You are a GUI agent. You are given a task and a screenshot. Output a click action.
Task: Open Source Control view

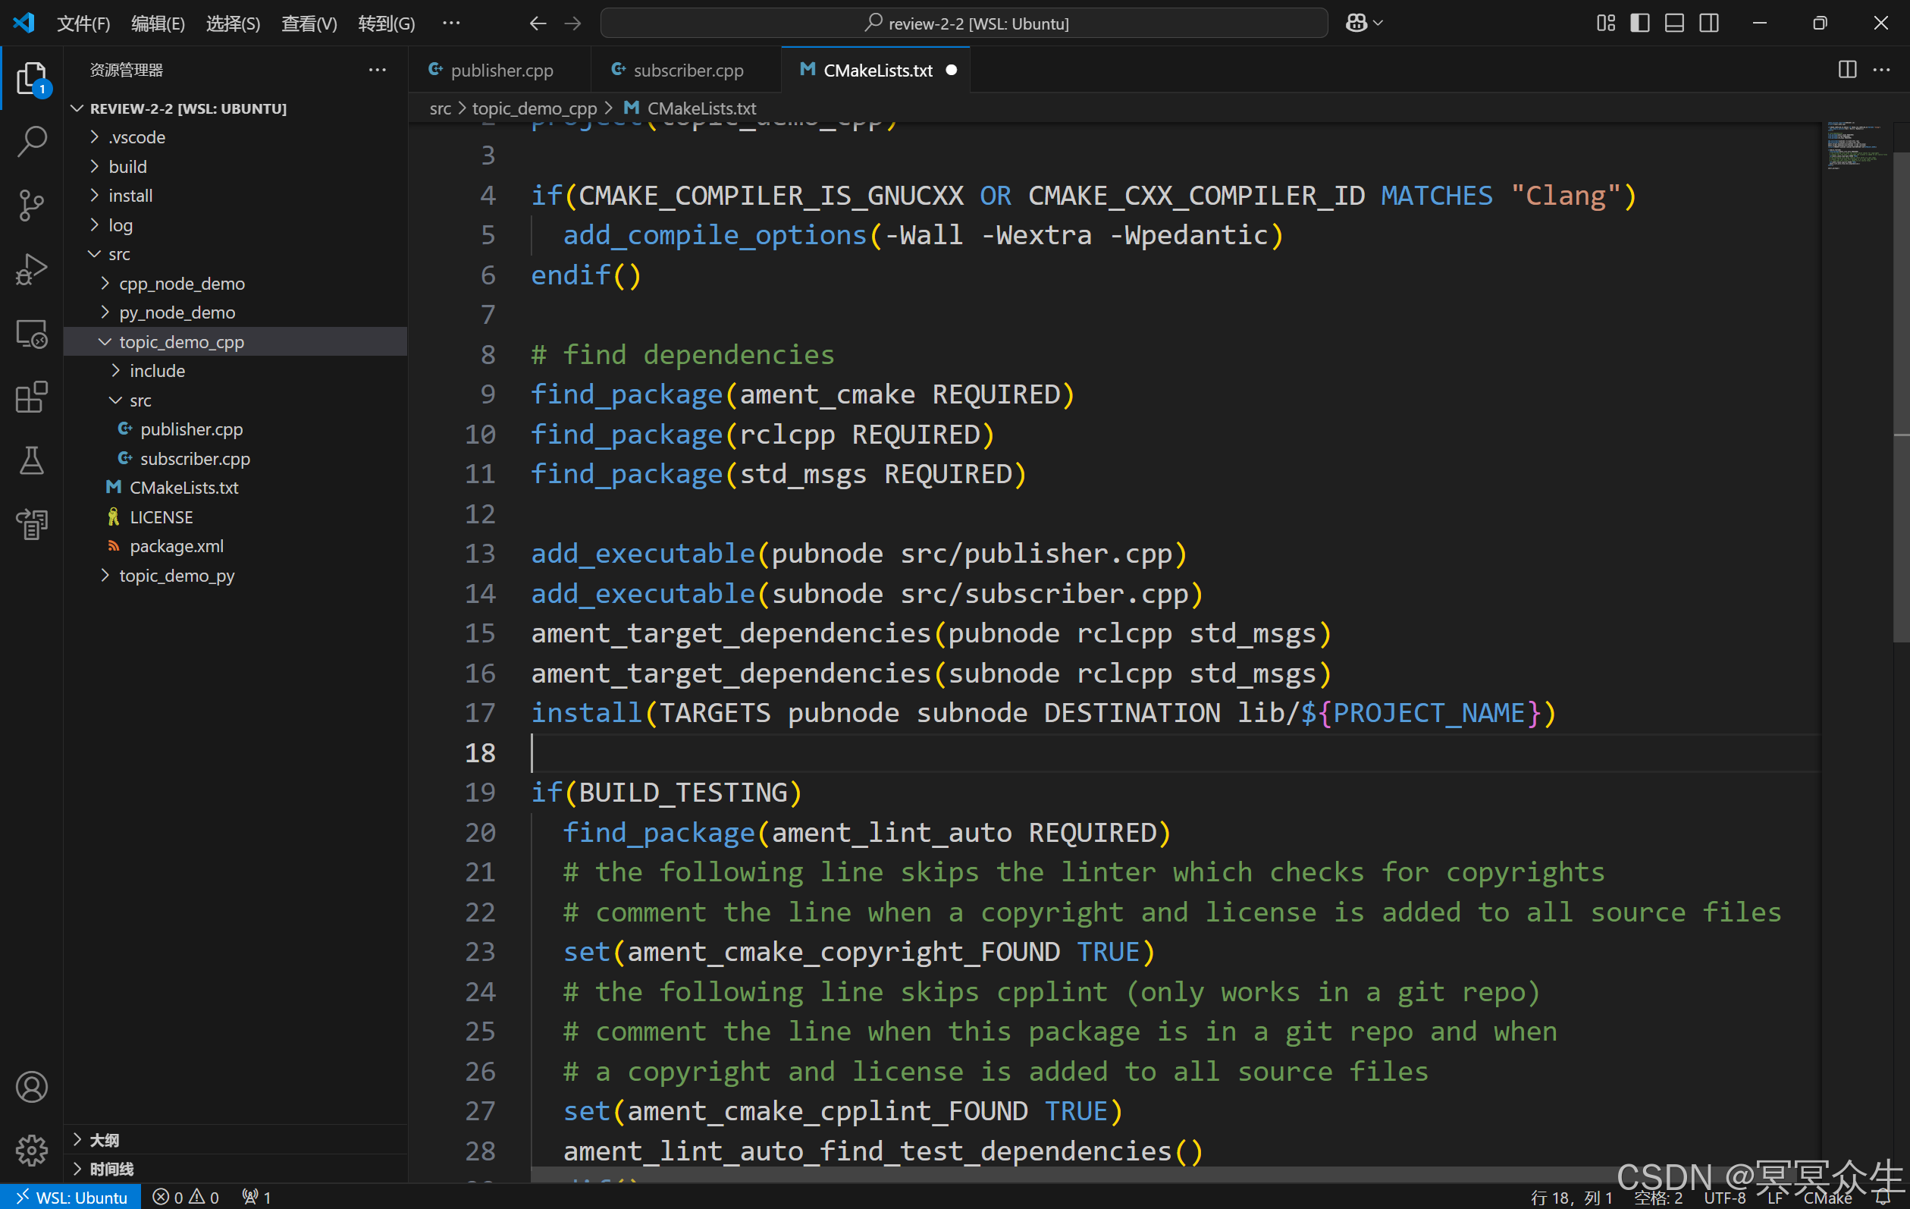pyautogui.click(x=32, y=206)
